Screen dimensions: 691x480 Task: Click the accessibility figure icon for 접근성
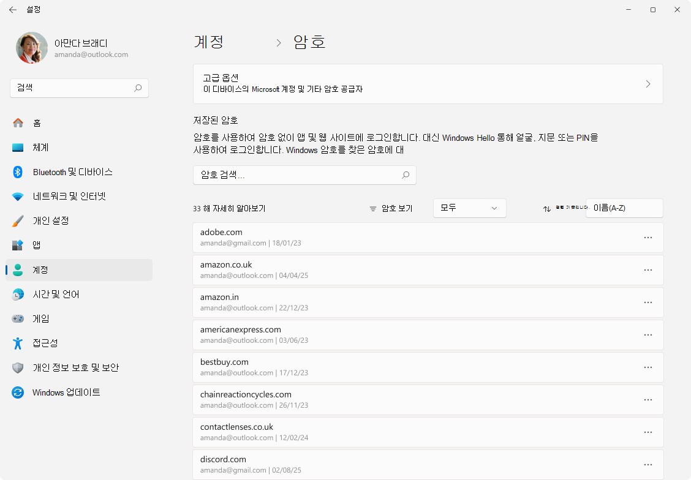click(x=18, y=343)
